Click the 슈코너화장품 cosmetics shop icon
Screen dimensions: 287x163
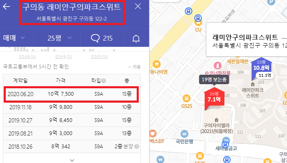217,66
